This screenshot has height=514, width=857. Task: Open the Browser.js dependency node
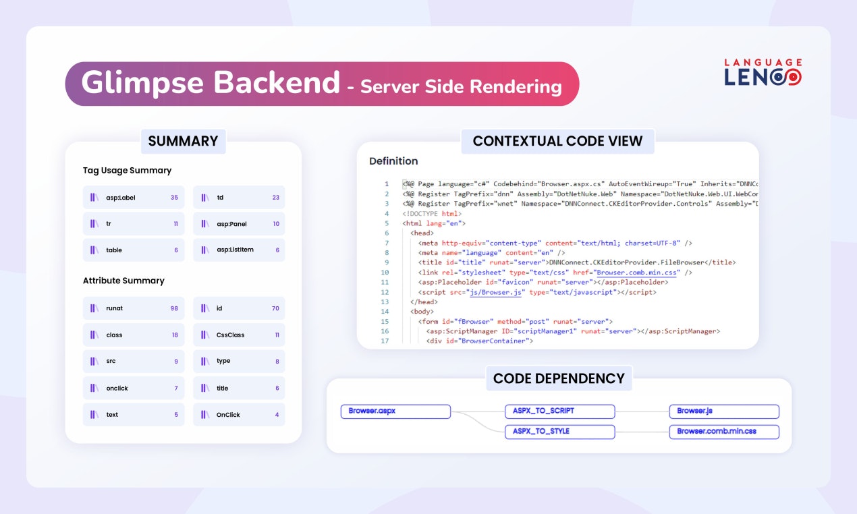[724, 411]
